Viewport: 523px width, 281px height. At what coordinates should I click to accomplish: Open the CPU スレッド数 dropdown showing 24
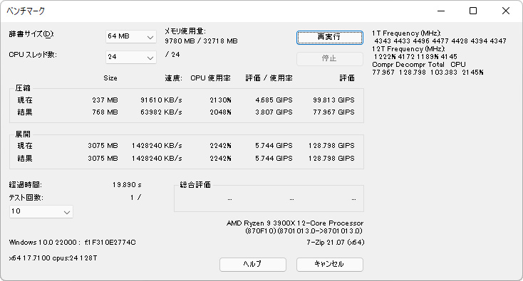point(131,57)
